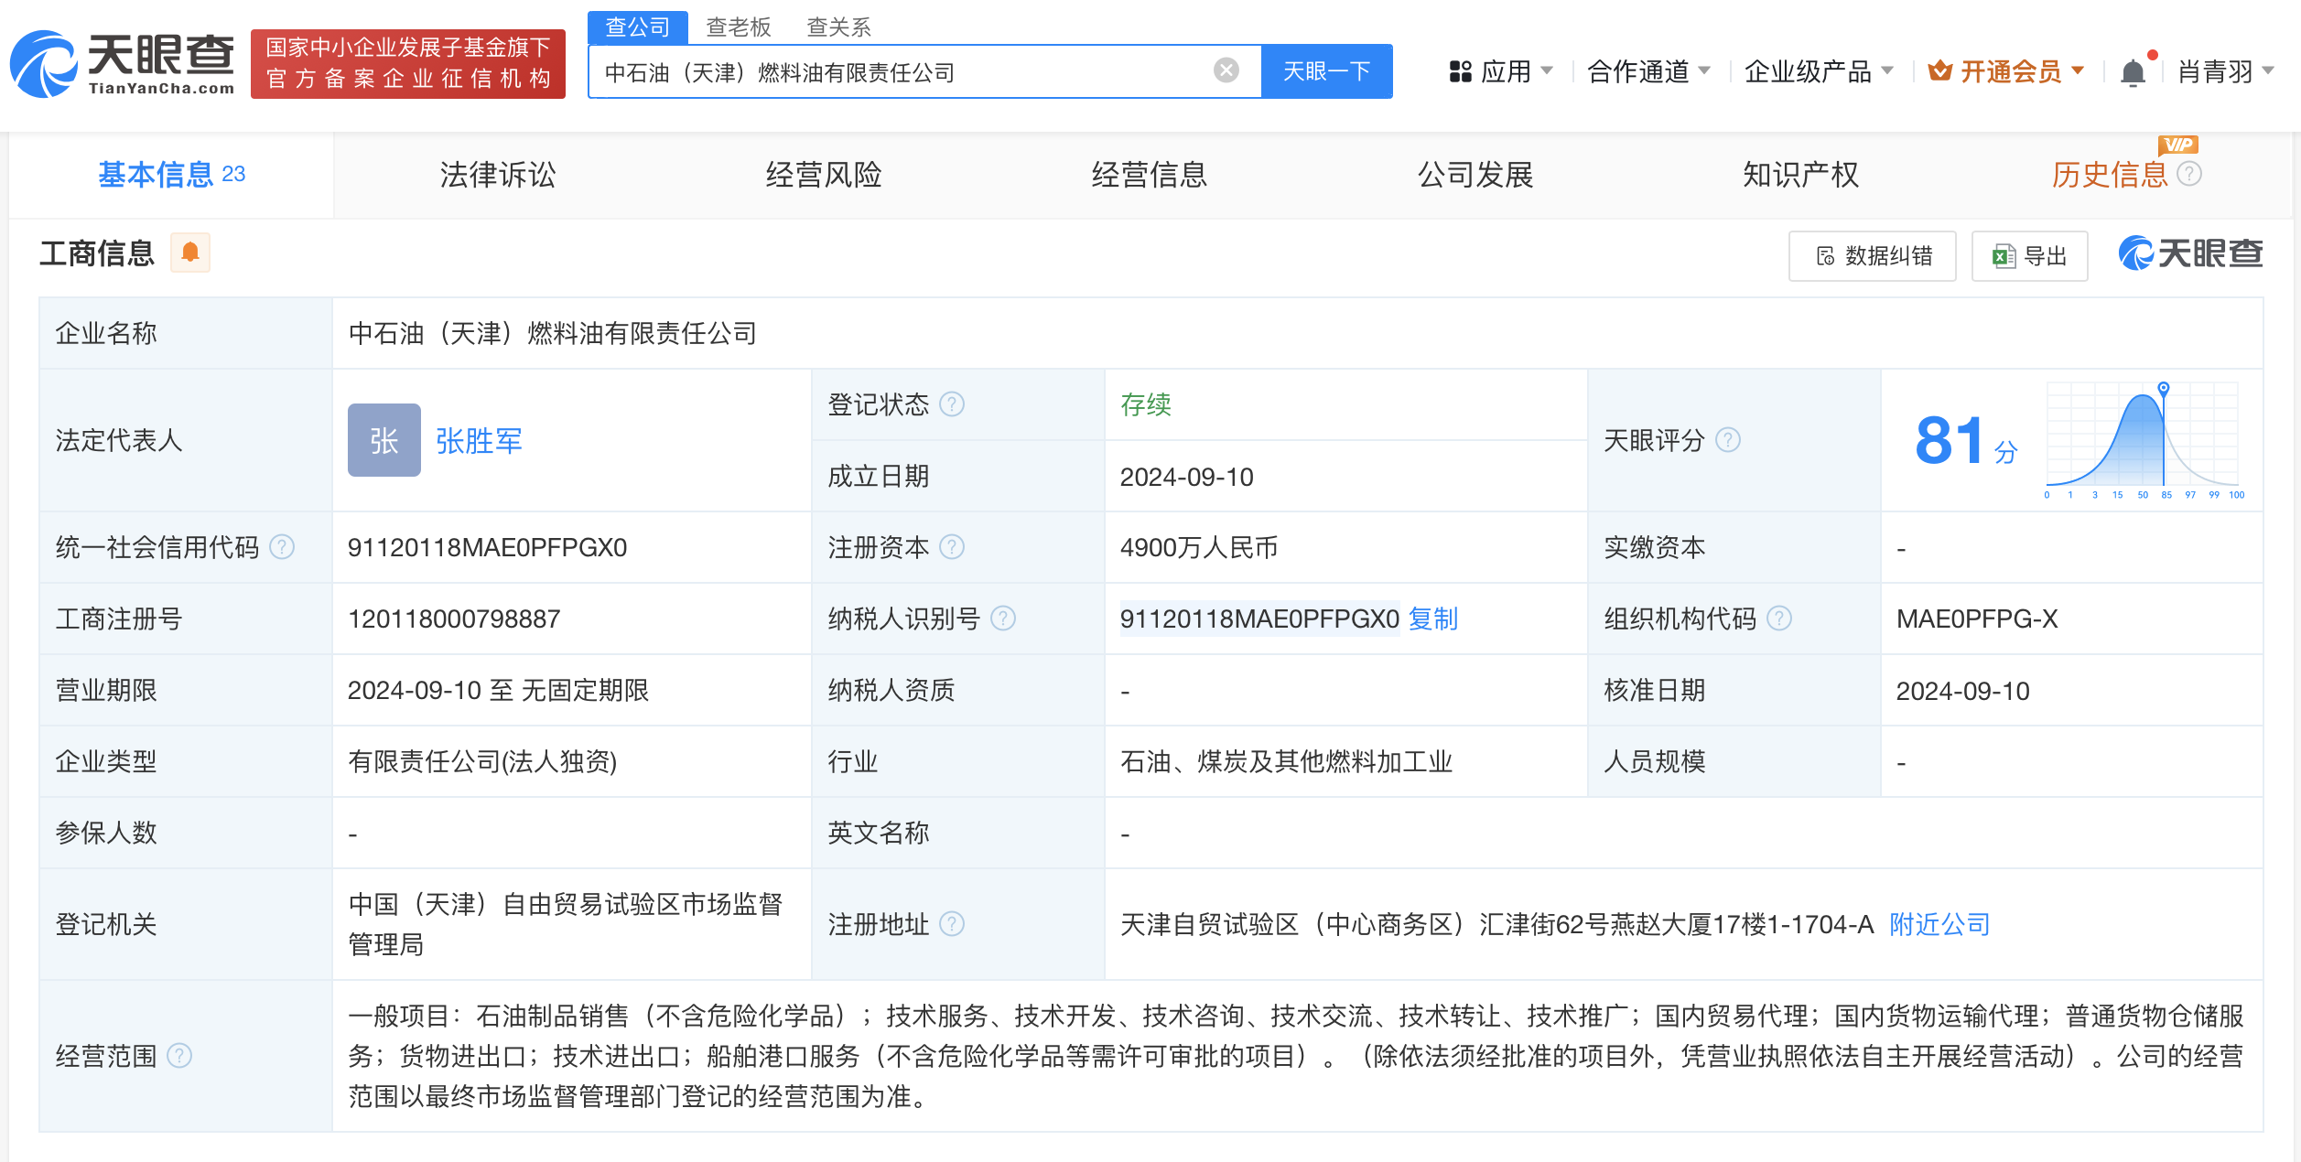Screen dimensions: 2301x1162
Task: Open the 法律诉讼 section tab
Action: tap(498, 175)
